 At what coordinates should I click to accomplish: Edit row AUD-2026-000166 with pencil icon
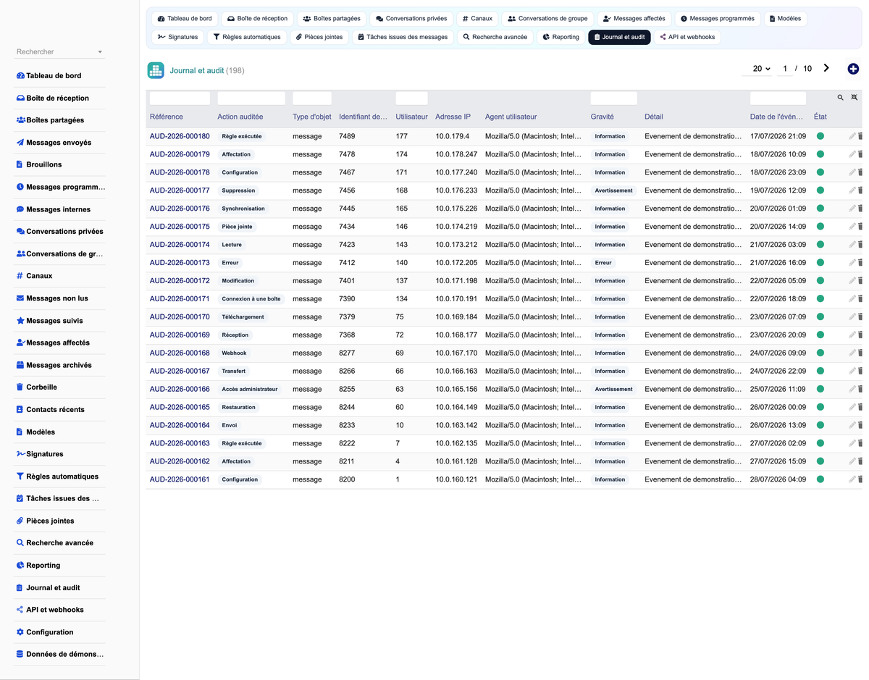point(852,389)
